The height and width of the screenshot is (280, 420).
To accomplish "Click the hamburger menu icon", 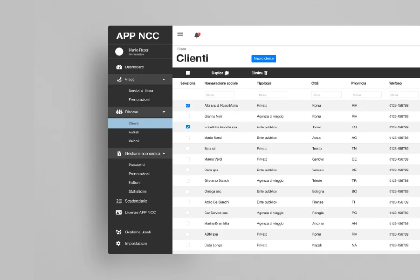I will click(x=180, y=35).
